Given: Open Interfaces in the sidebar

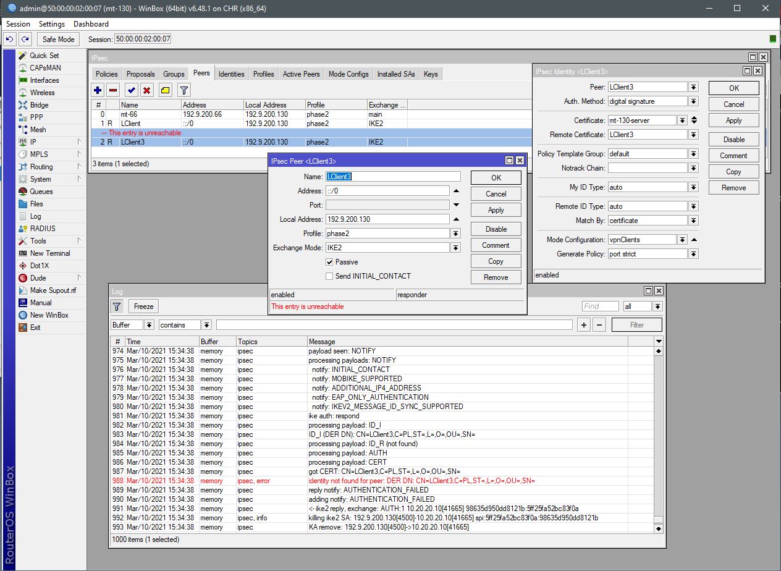Looking at the screenshot, I should (44, 80).
